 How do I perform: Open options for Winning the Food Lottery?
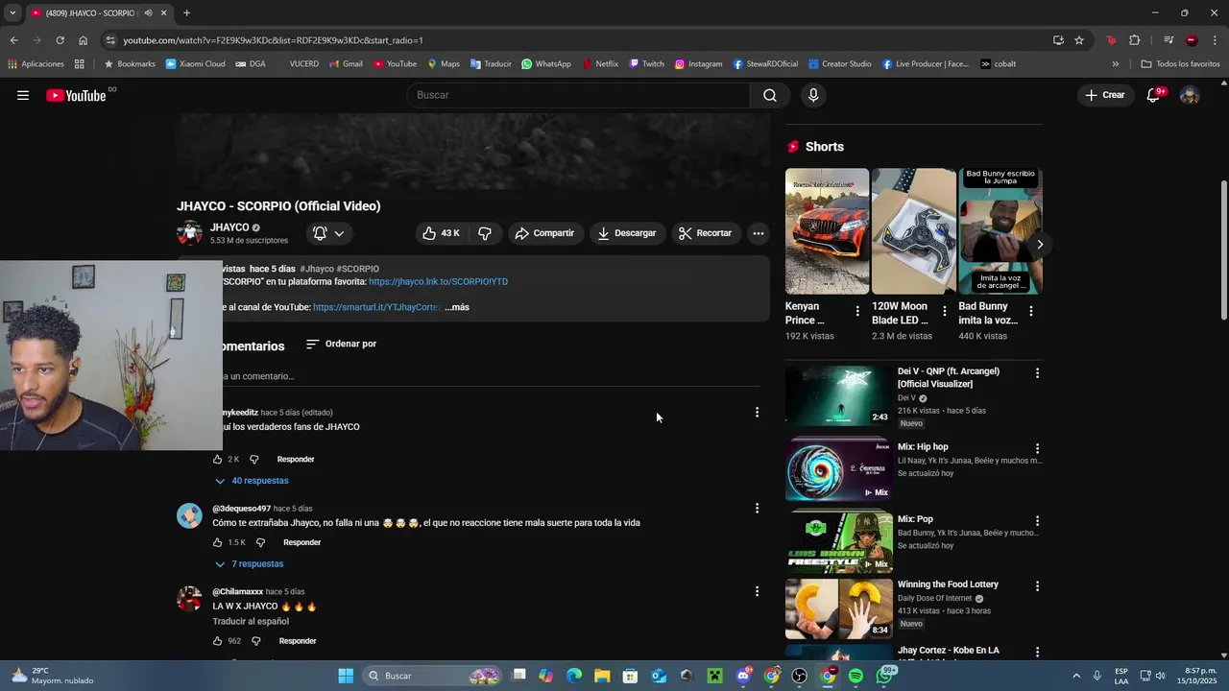(1037, 585)
